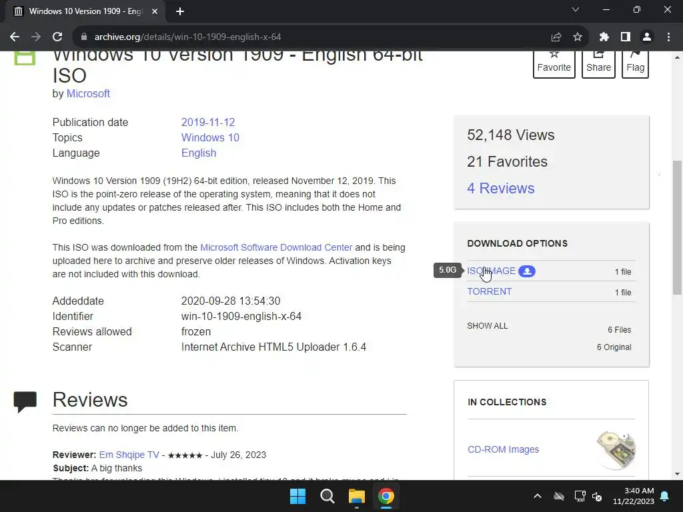Image resolution: width=683 pixels, height=512 pixels.
Task: Show hidden system tray icons
Action: tap(538, 496)
